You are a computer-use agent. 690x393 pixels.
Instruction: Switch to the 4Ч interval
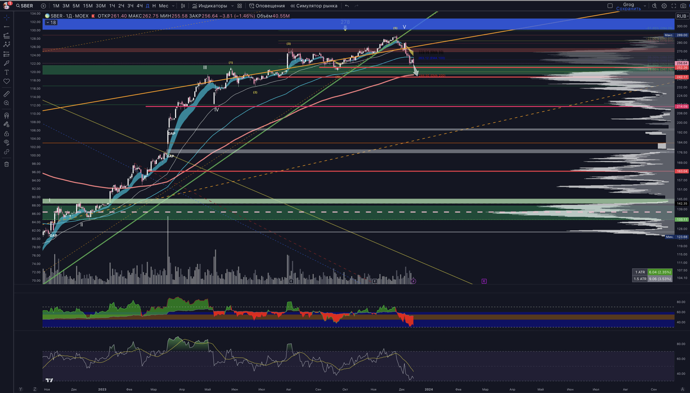point(139,6)
